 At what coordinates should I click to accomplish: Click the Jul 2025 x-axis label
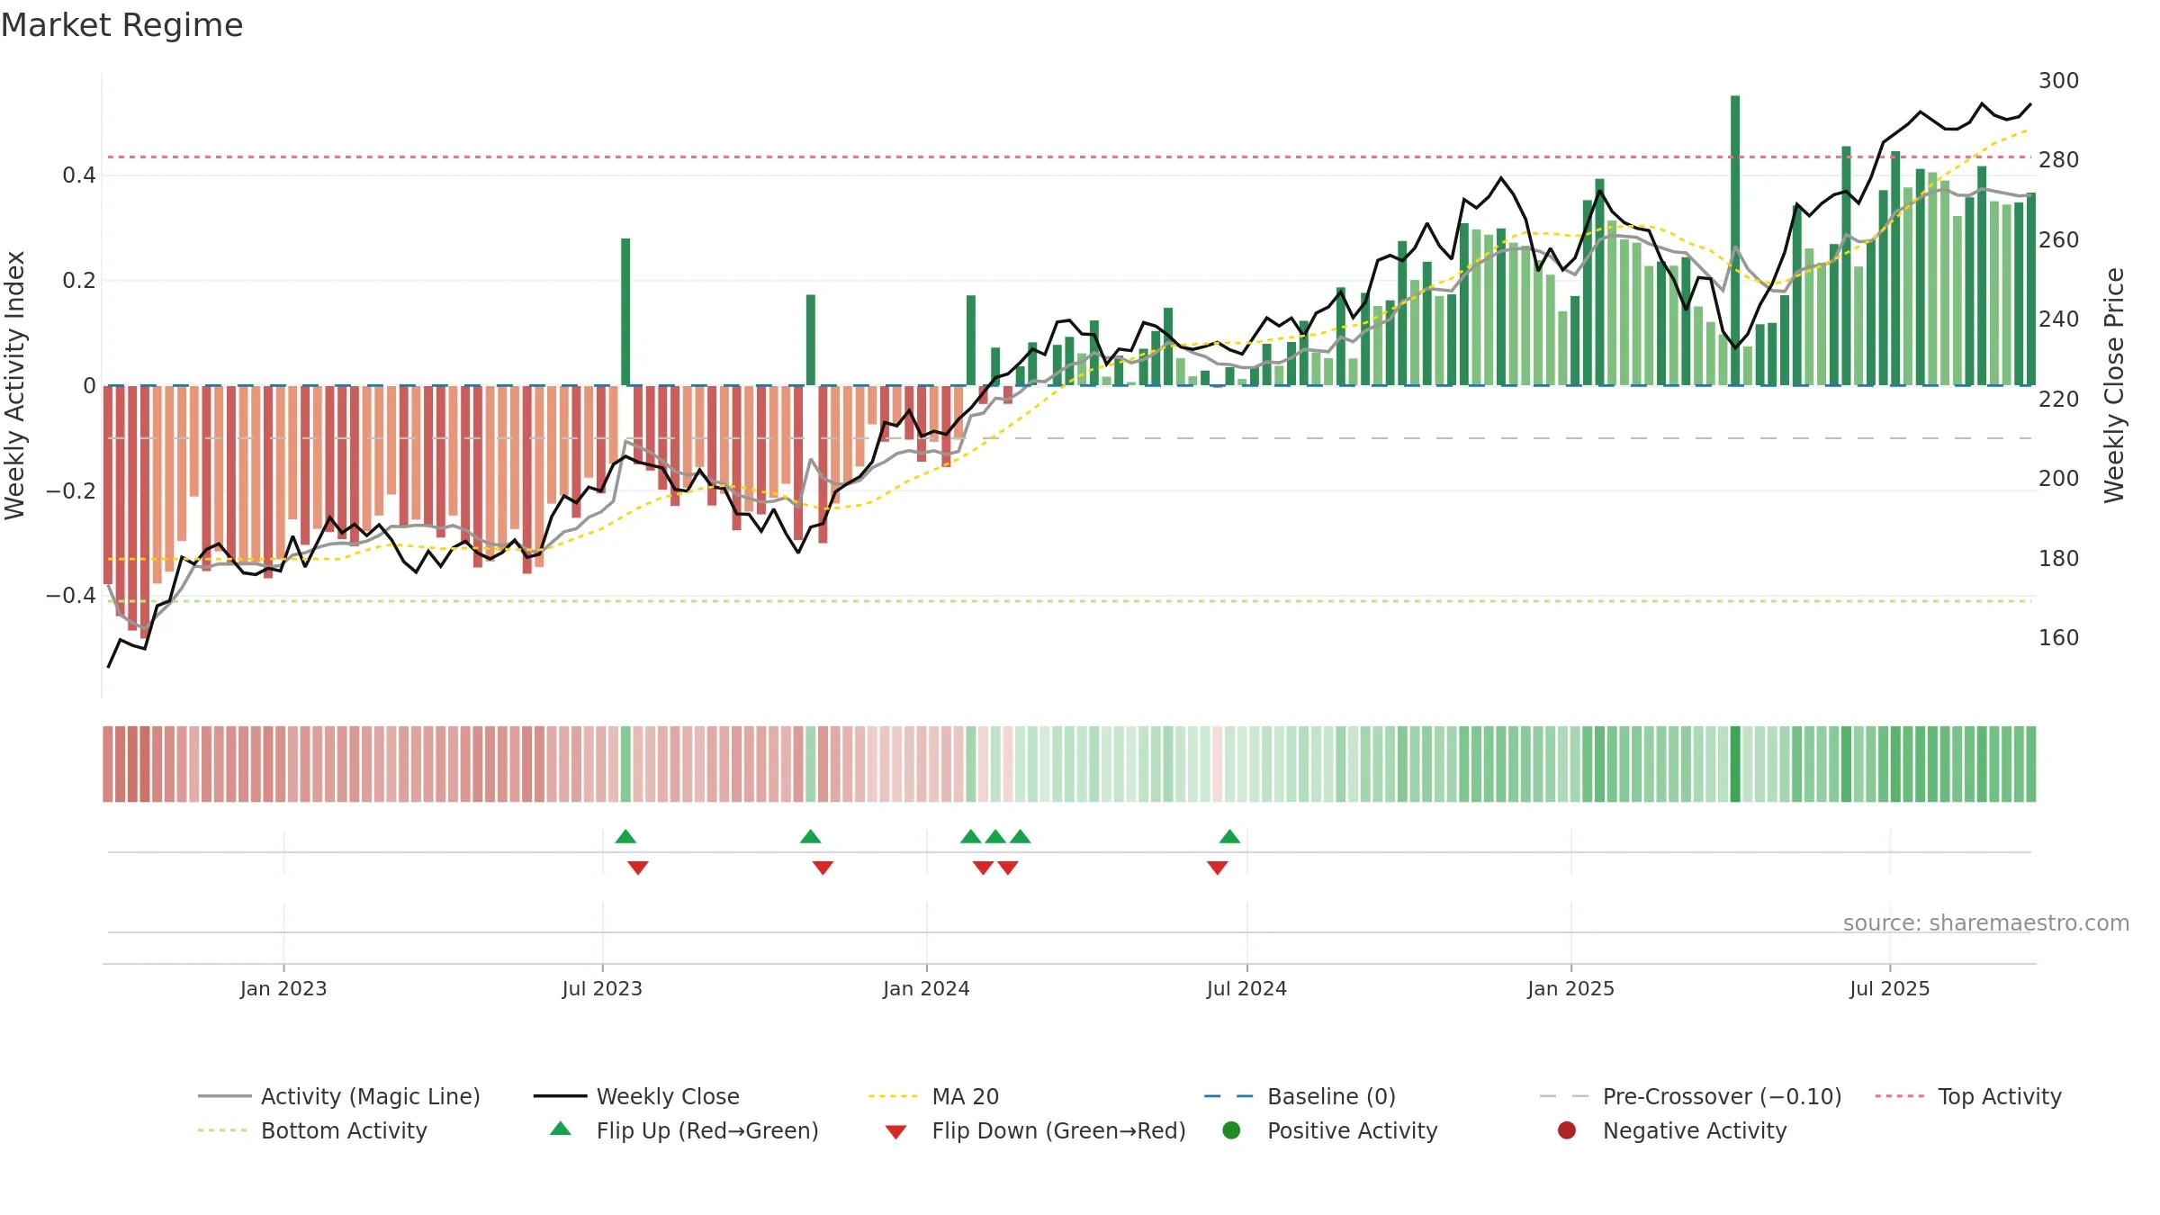pos(1890,988)
